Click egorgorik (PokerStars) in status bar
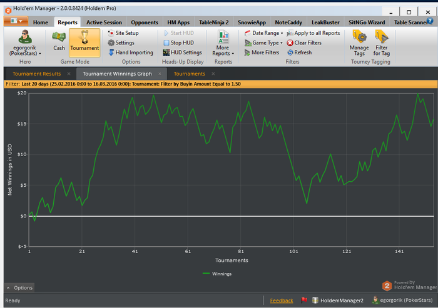Screen dimensions: 438x308 (x=402, y=300)
